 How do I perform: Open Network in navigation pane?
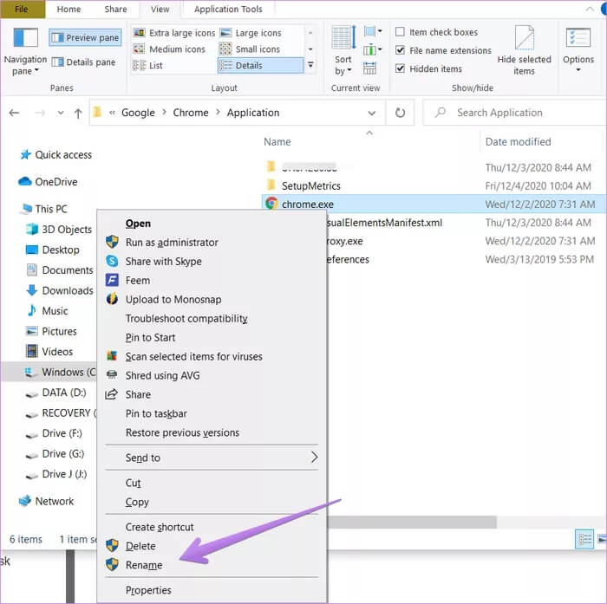(x=47, y=501)
